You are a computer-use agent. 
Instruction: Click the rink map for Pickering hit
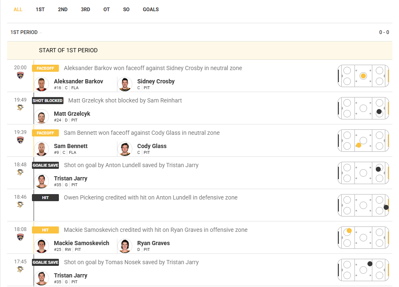point(363,205)
